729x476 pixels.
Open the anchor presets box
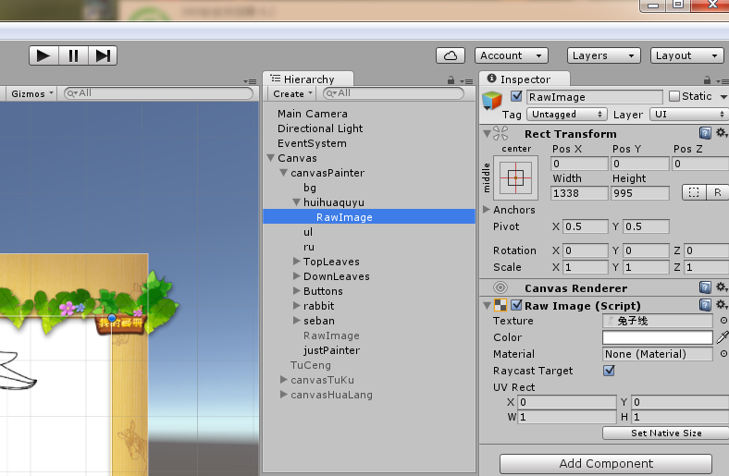515,177
